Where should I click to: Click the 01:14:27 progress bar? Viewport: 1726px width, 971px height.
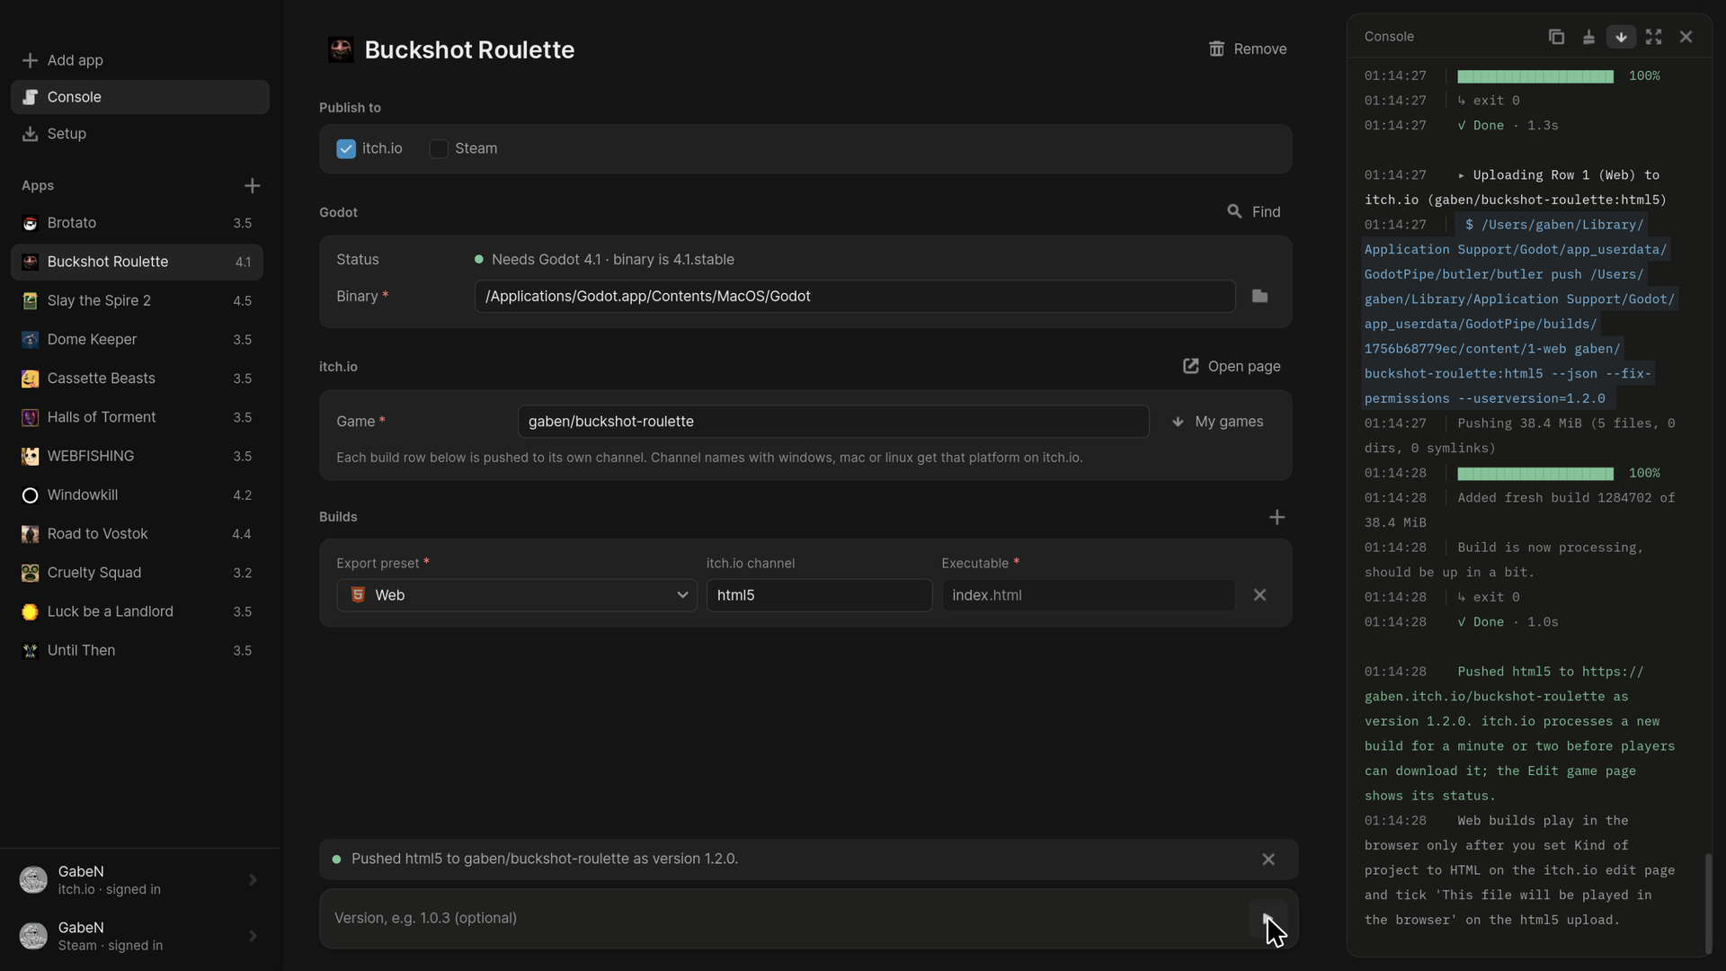pyautogui.click(x=1535, y=76)
